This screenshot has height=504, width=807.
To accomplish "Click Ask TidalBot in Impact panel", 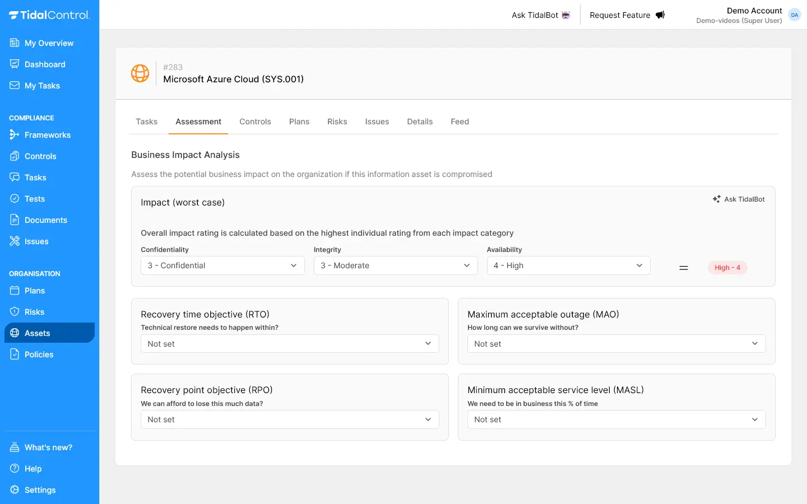I will click(739, 199).
